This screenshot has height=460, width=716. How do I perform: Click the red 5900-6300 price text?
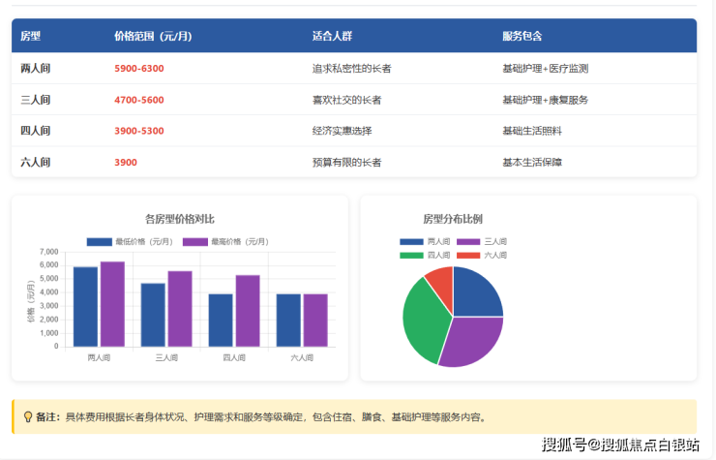pos(139,69)
